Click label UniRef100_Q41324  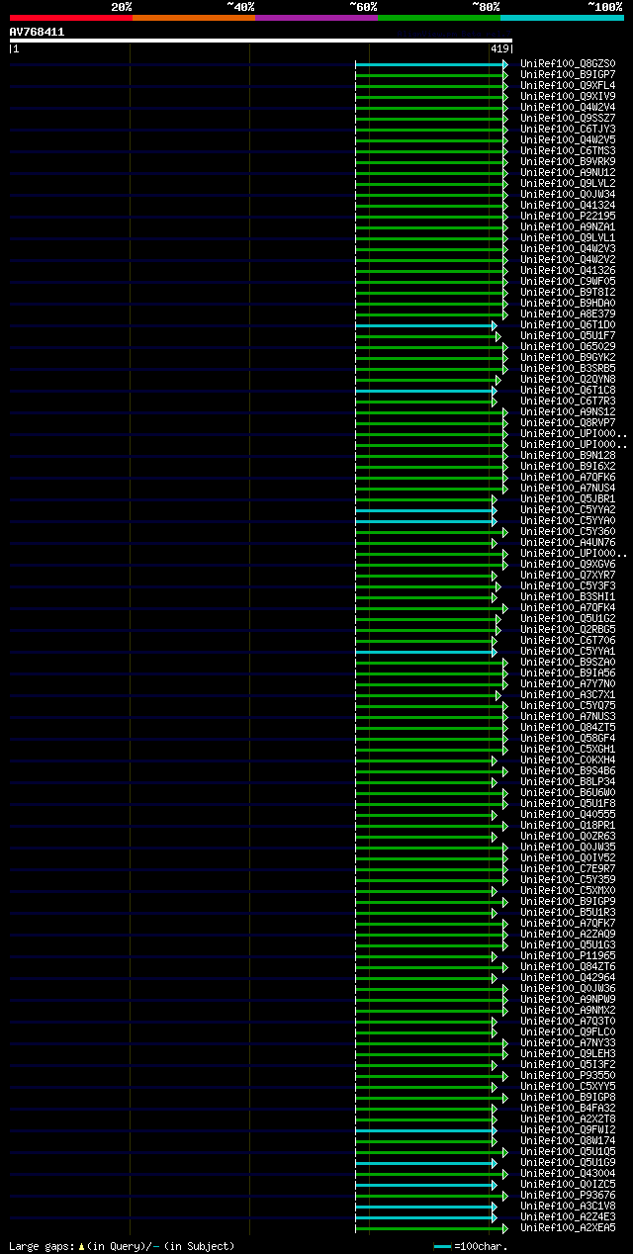568,205
